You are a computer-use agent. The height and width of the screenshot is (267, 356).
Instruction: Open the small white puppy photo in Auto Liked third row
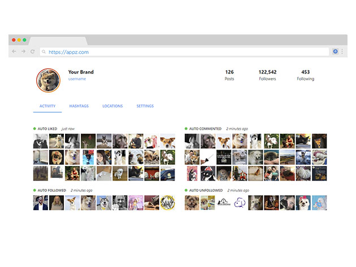click(120, 173)
